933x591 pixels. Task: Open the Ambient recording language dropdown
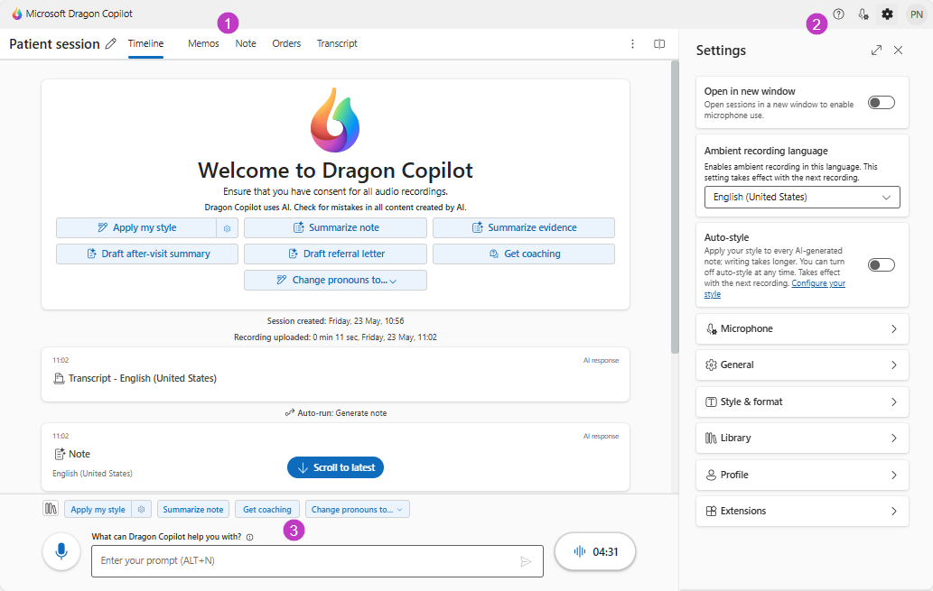coord(801,197)
